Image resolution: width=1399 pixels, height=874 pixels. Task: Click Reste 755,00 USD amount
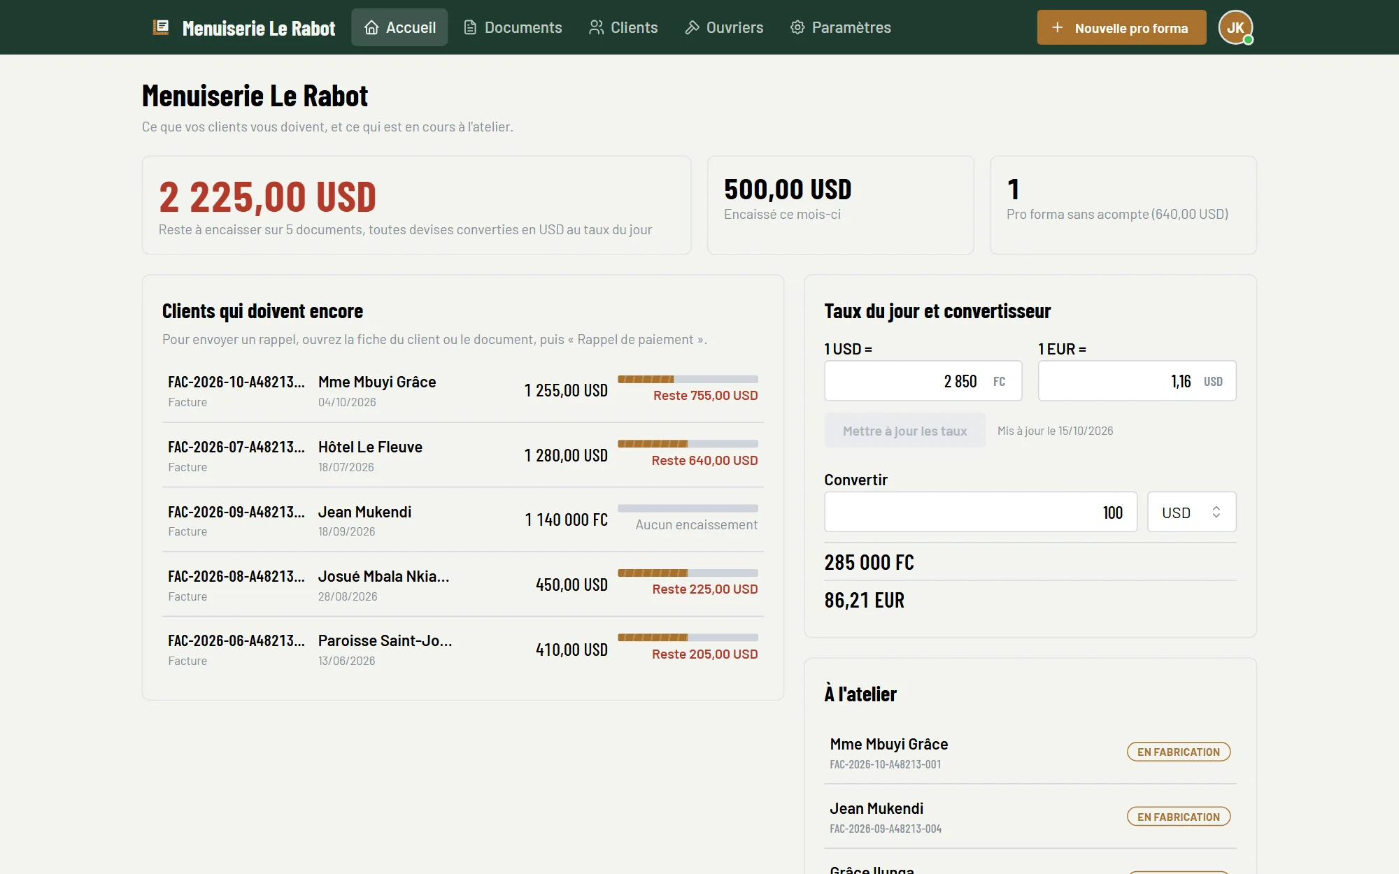tap(705, 396)
